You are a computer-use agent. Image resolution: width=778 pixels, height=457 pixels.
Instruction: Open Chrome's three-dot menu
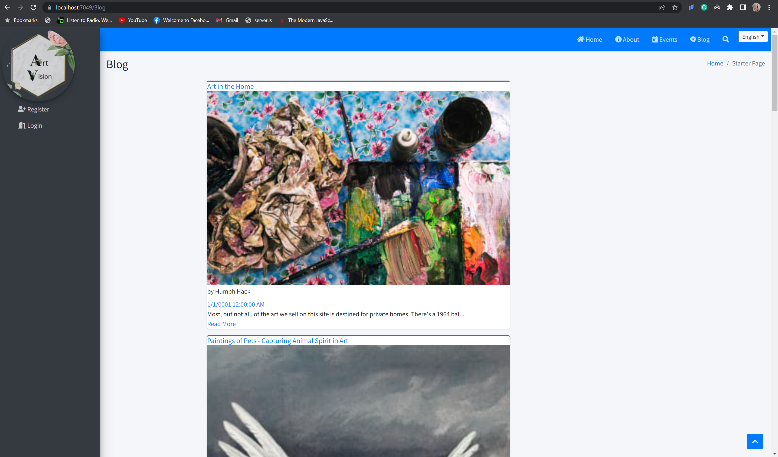tap(769, 7)
